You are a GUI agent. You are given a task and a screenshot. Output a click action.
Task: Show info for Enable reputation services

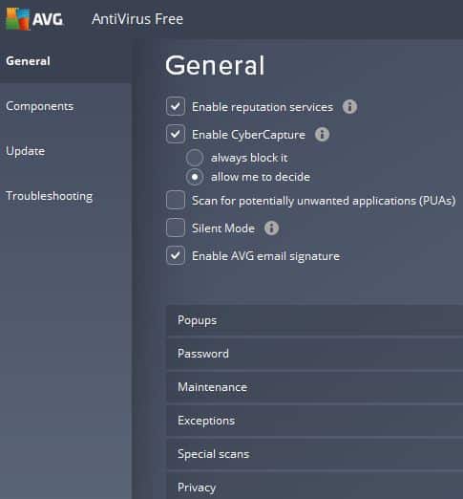[x=349, y=107]
